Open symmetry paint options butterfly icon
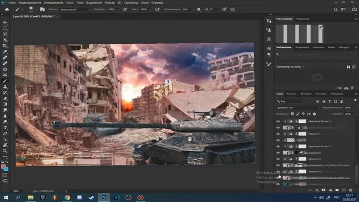The height and width of the screenshot is (202, 359). [232, 10]
